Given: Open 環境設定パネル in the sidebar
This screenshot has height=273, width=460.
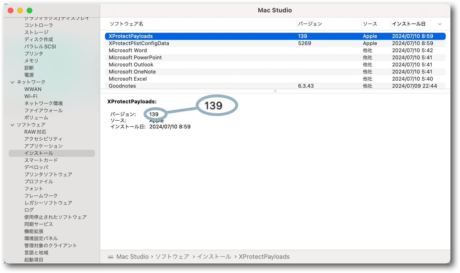Looking at the screenshot, I should tap(41, 238).
